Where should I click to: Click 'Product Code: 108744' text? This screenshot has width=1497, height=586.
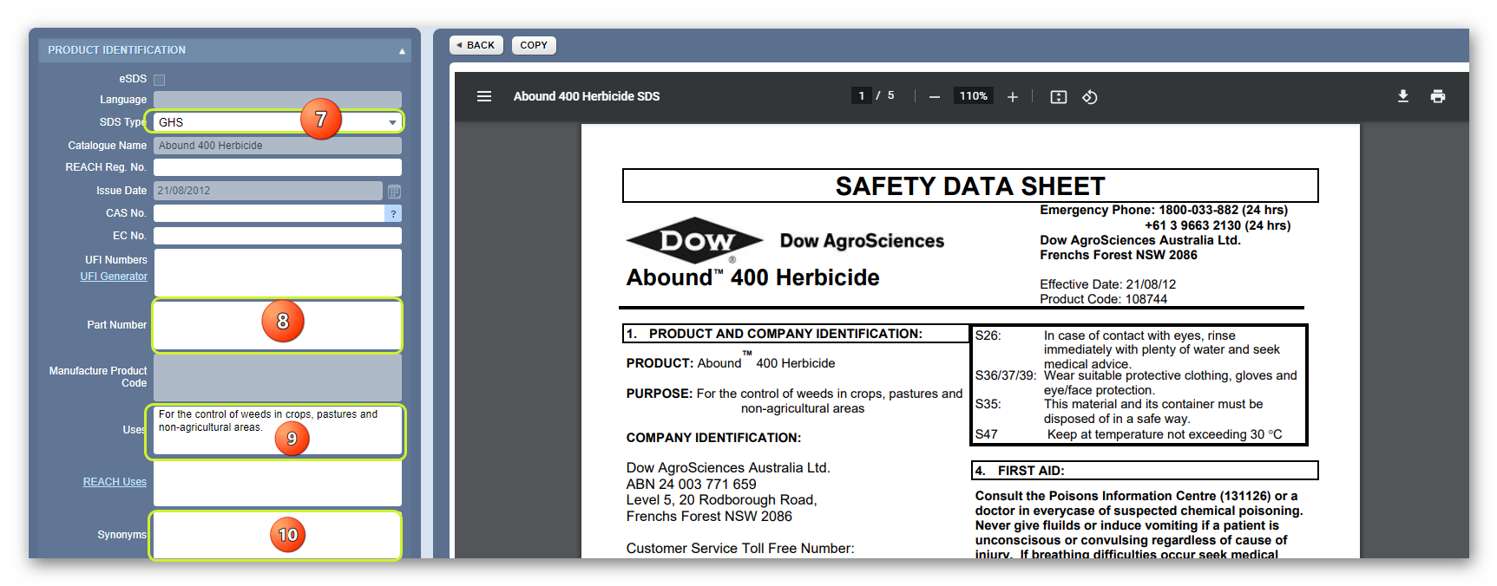[1103, 299]
